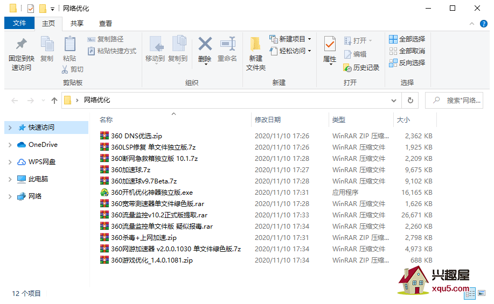
Task: Click the Edit (编辑) ribbon button
Action: (356, 54)
